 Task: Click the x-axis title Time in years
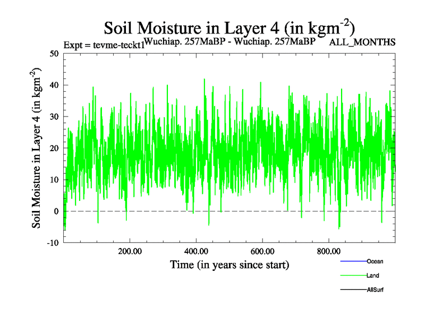(229, 264)
